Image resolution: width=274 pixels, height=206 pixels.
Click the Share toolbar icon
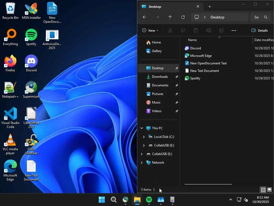pos(221,31)
